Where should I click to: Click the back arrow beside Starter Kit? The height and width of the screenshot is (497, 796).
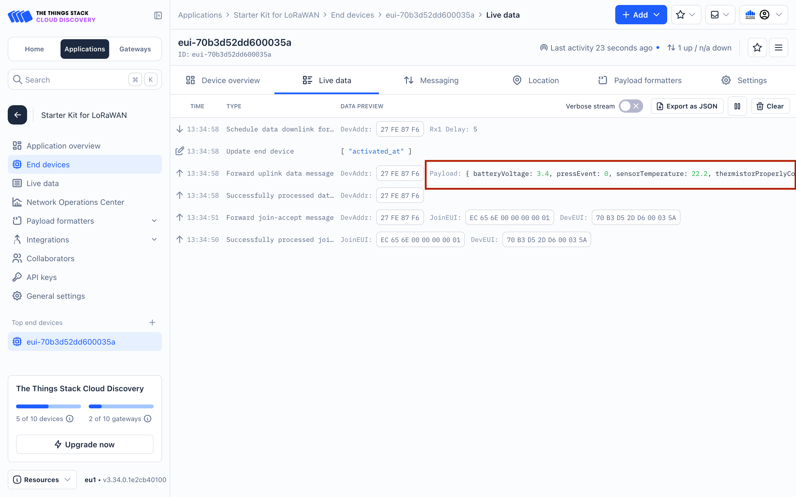17,115
